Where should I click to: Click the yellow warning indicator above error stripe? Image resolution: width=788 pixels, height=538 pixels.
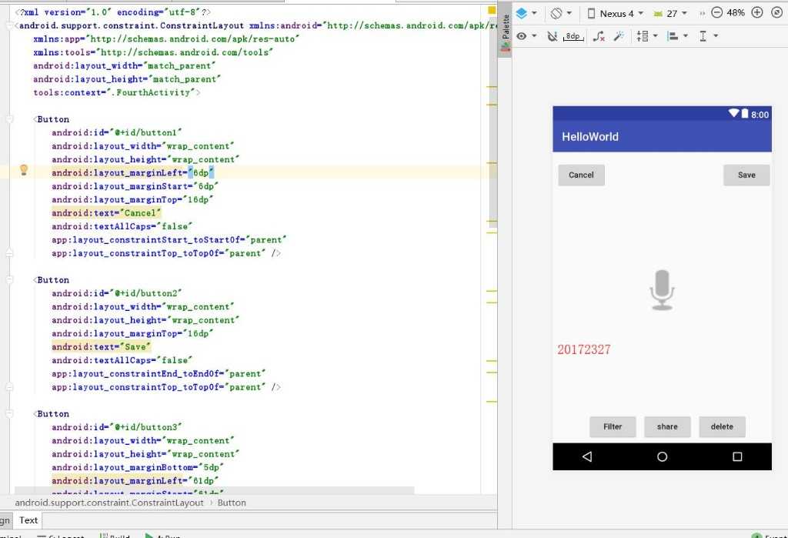point(492,10)
